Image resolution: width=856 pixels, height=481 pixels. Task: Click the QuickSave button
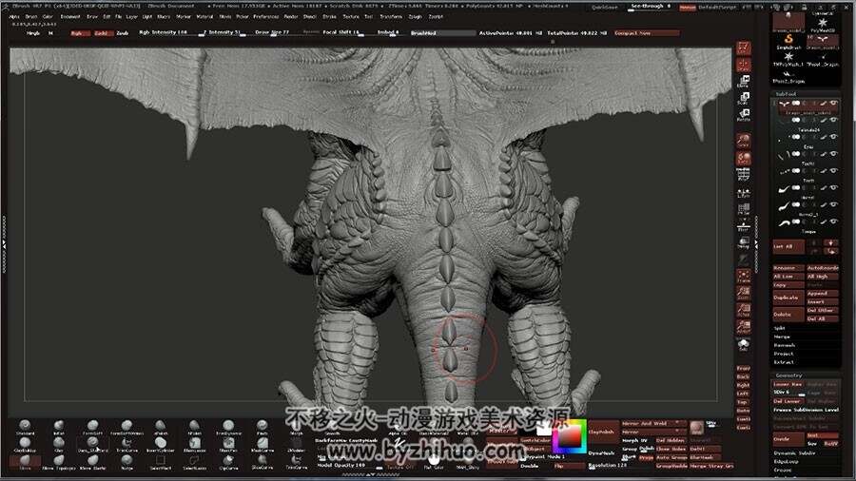click(605, 7)
